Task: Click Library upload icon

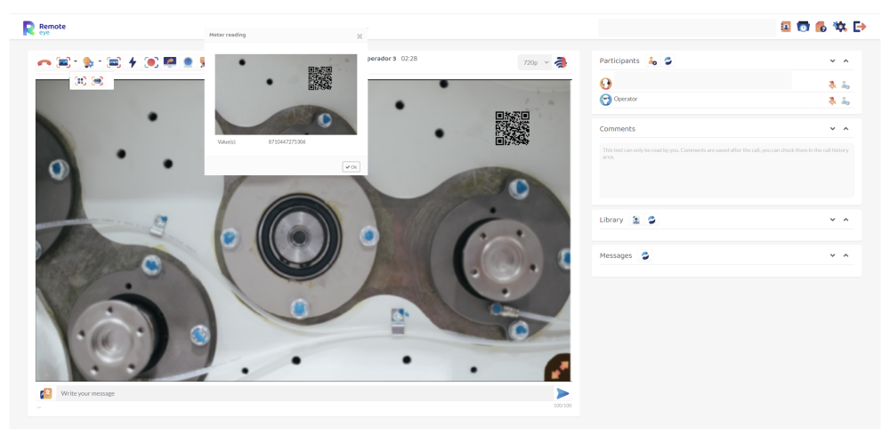Action: (x=636, y=220)
